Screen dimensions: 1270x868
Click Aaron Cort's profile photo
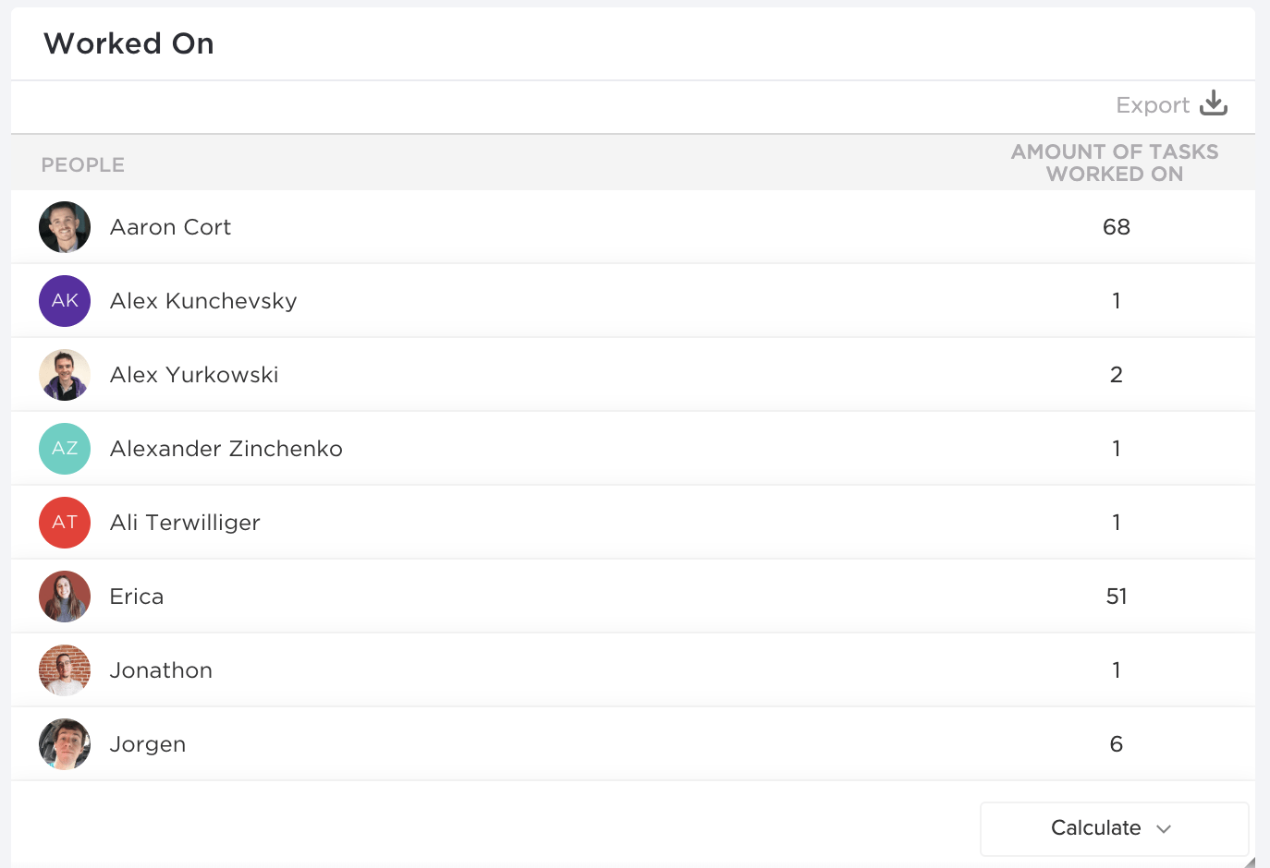pos(65,227)
